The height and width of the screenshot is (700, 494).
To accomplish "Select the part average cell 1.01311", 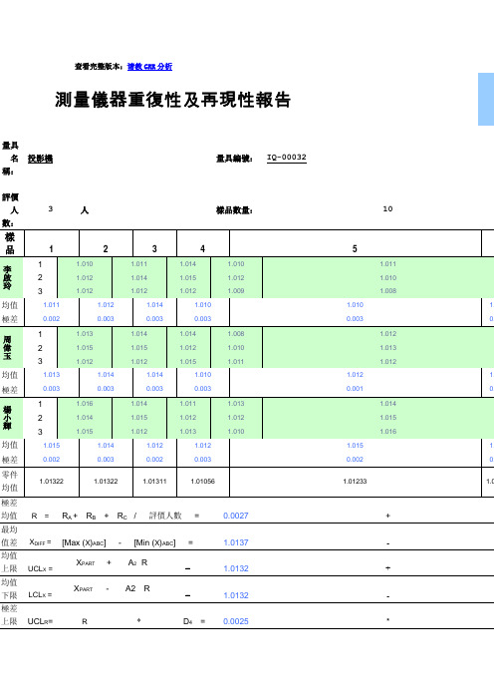I will pos(154,482).
